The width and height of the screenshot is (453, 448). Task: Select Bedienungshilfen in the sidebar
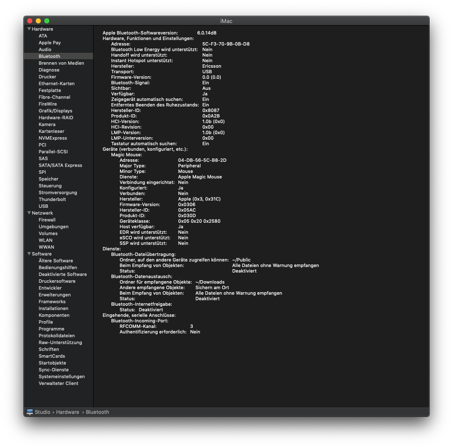pos(58,267)
